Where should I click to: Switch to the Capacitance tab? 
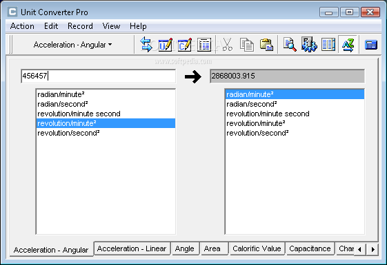310,248
